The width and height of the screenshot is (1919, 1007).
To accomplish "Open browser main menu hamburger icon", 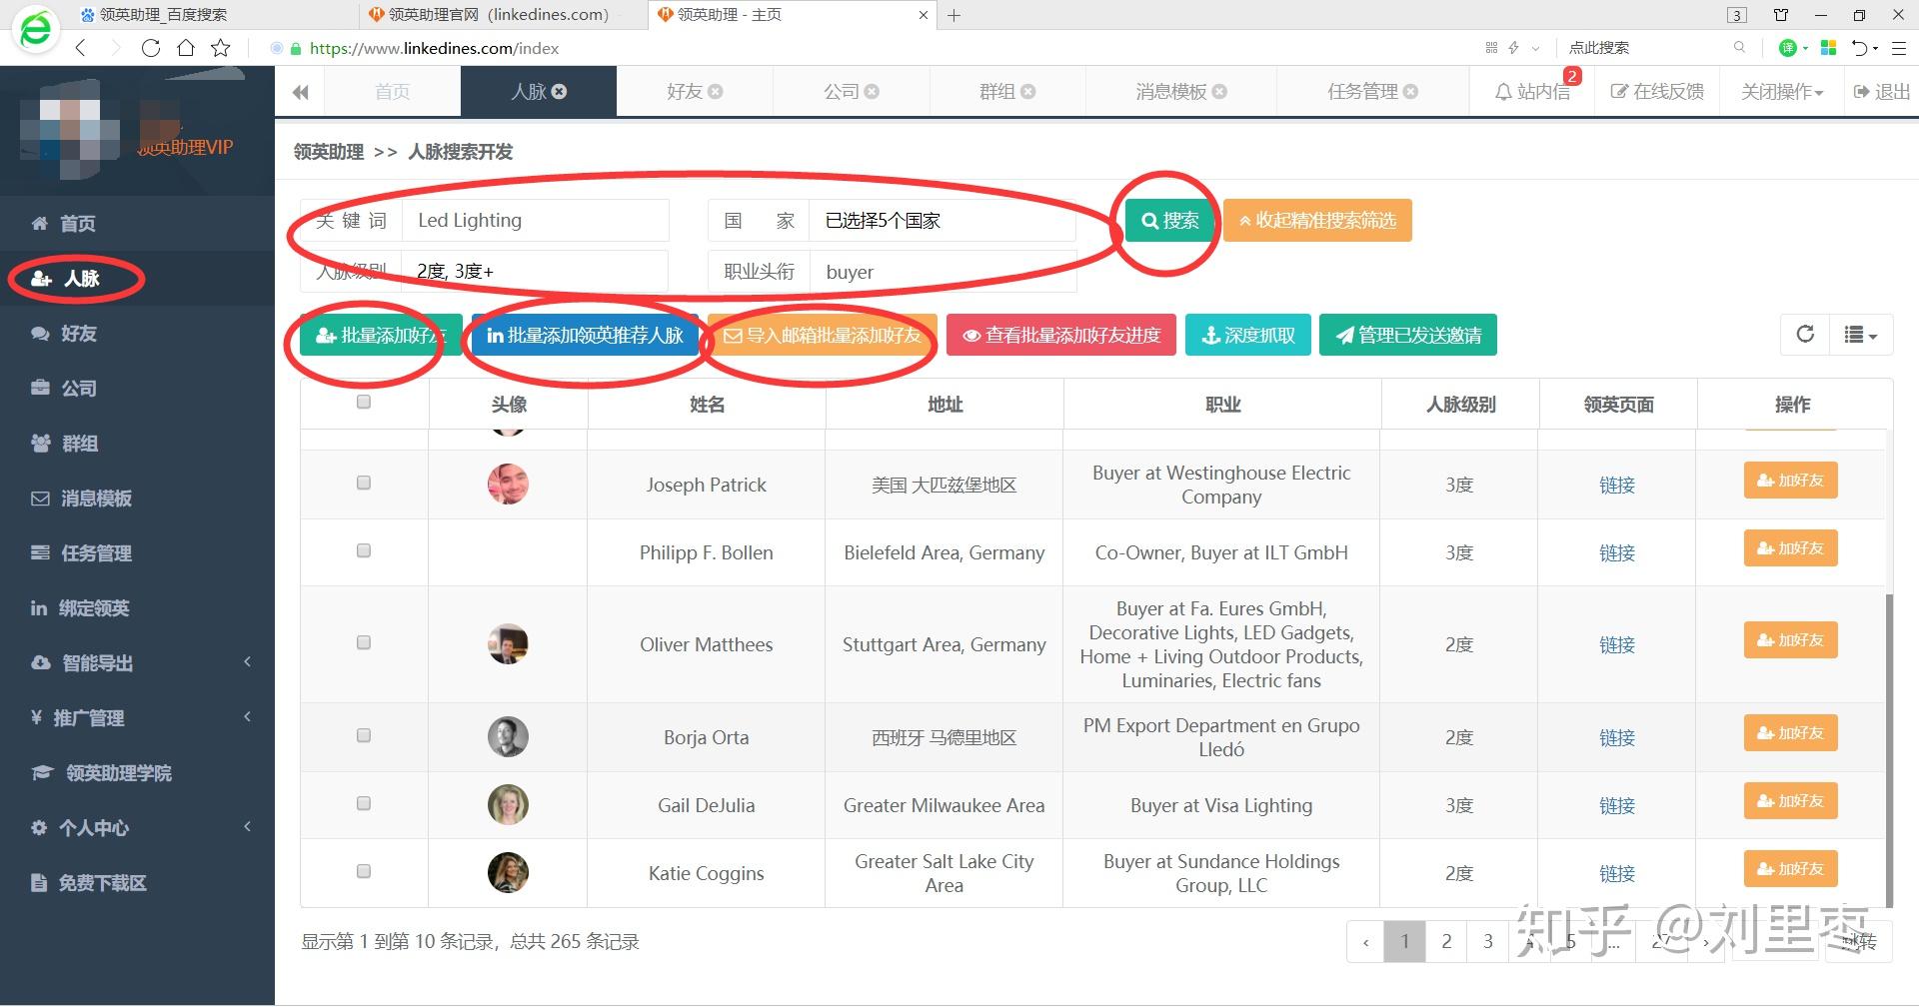I will click(1899, 48).
